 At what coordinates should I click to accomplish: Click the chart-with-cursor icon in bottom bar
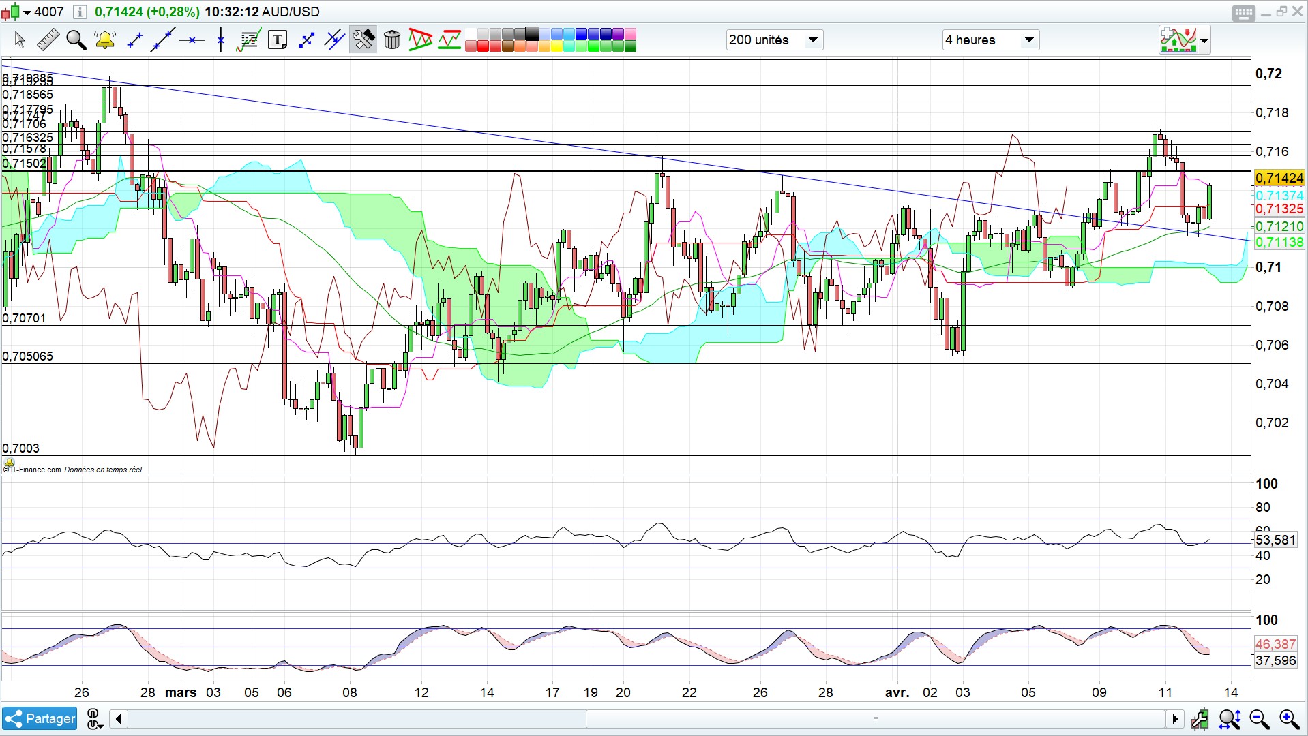pyautogui.click(x=1200, y=719)
